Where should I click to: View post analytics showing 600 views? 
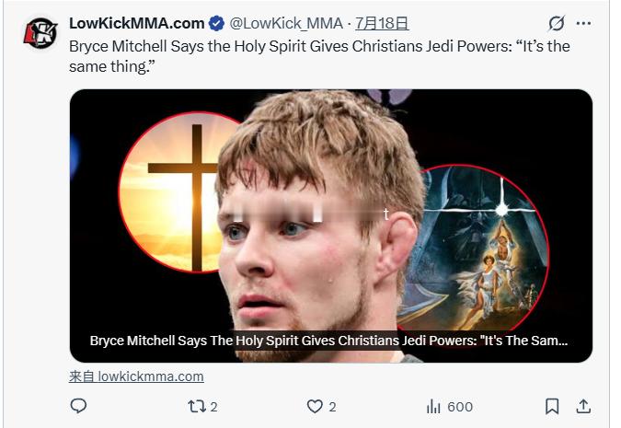click(450, 407)
